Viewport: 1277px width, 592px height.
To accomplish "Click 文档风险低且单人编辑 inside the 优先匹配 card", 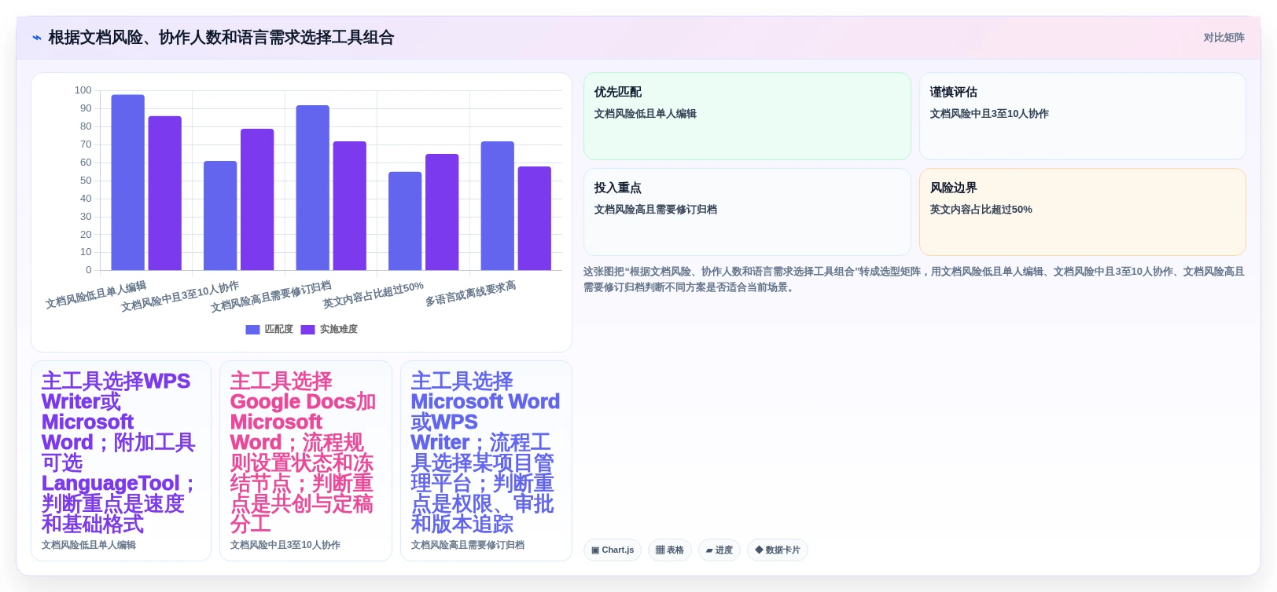I will 646,114.
